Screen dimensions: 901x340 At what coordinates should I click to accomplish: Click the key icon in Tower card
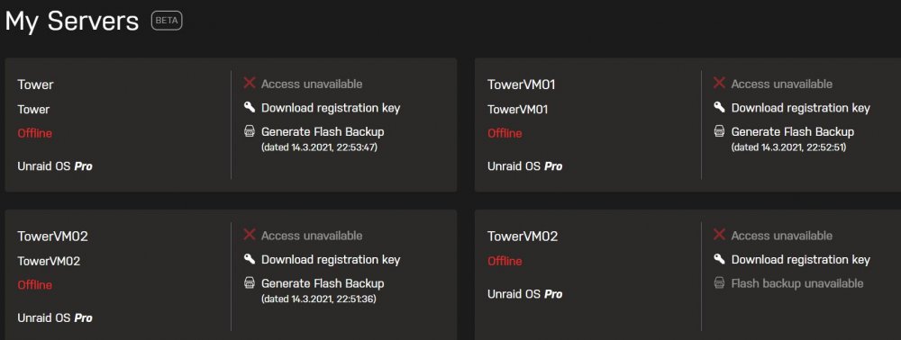(x=250, y=107)
